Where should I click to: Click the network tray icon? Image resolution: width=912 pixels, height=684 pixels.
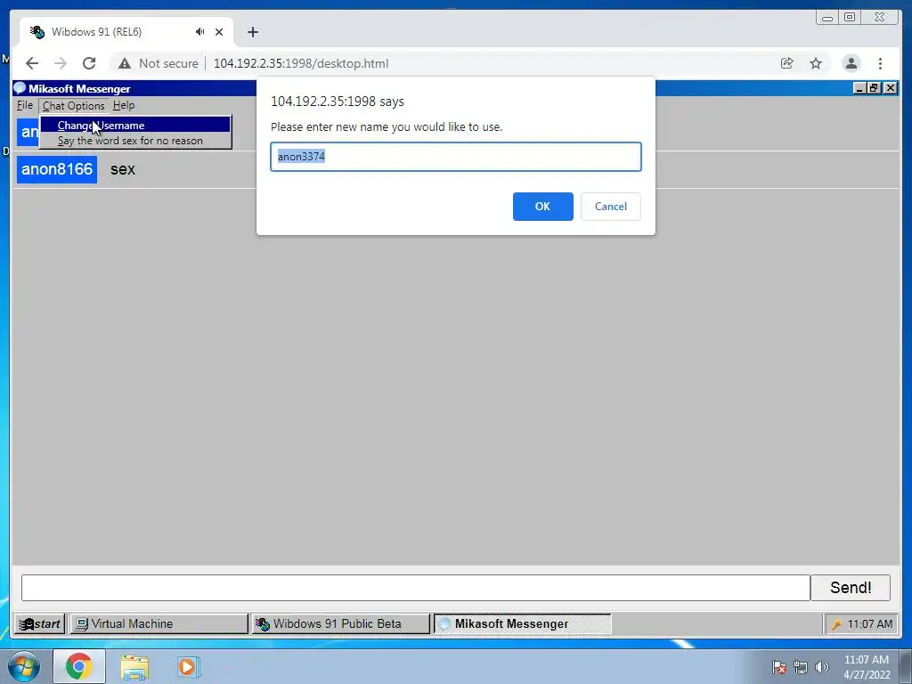tap(801, 667)
